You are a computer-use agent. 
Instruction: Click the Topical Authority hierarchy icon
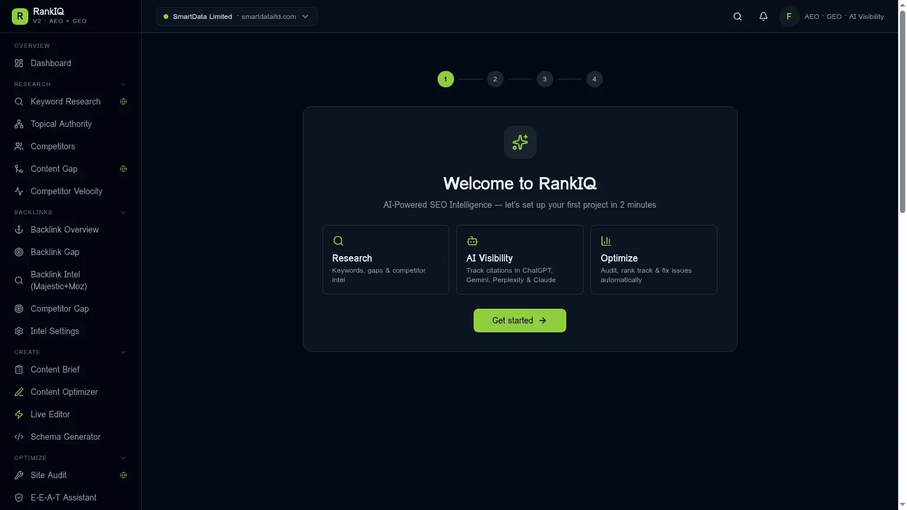coord(19,124)
